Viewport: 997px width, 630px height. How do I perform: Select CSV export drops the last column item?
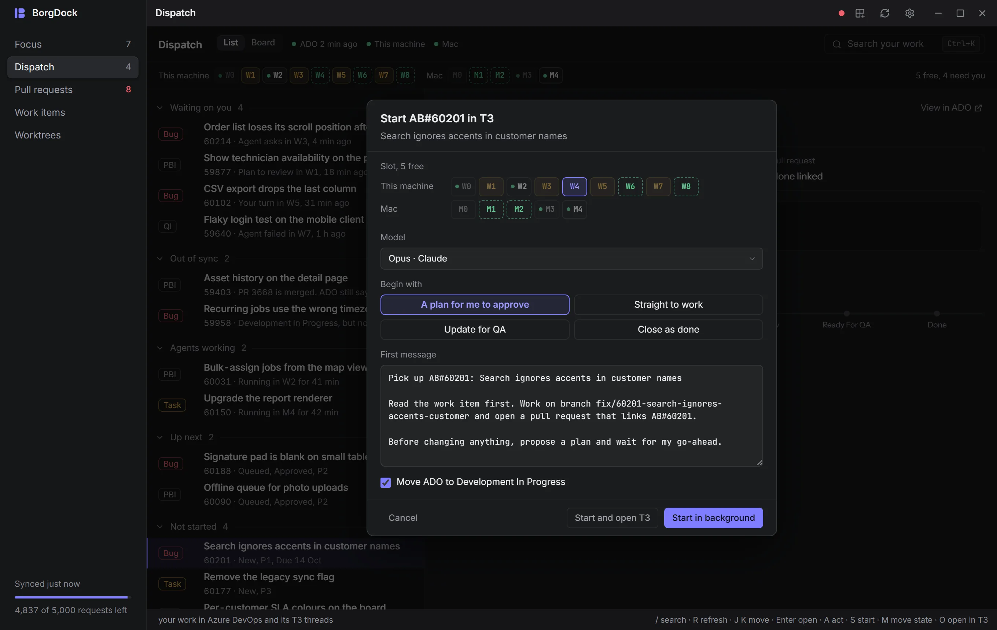[x=286, y=195]
